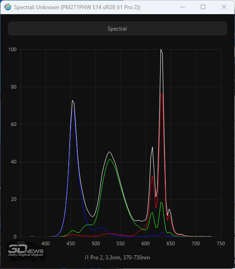Click the '750' x-axis label
The width and height of the screenshot is (235, 269).
pyautogui.click(x=221, y=243)
